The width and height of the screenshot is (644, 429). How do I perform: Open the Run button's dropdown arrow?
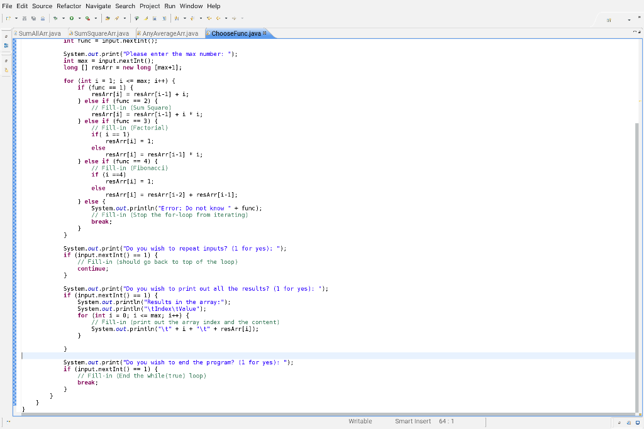80,18
